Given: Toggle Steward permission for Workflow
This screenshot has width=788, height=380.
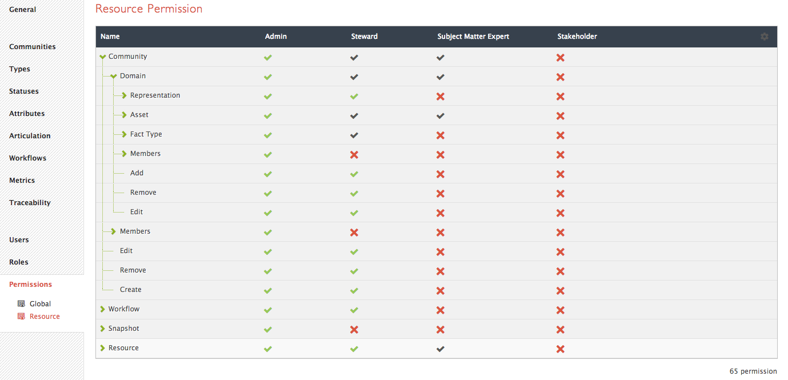Looking at the screenshot, I should 354,310.
